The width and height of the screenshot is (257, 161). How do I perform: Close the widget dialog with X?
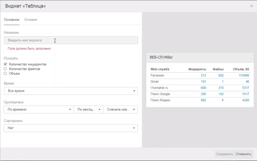coord(251,6)
